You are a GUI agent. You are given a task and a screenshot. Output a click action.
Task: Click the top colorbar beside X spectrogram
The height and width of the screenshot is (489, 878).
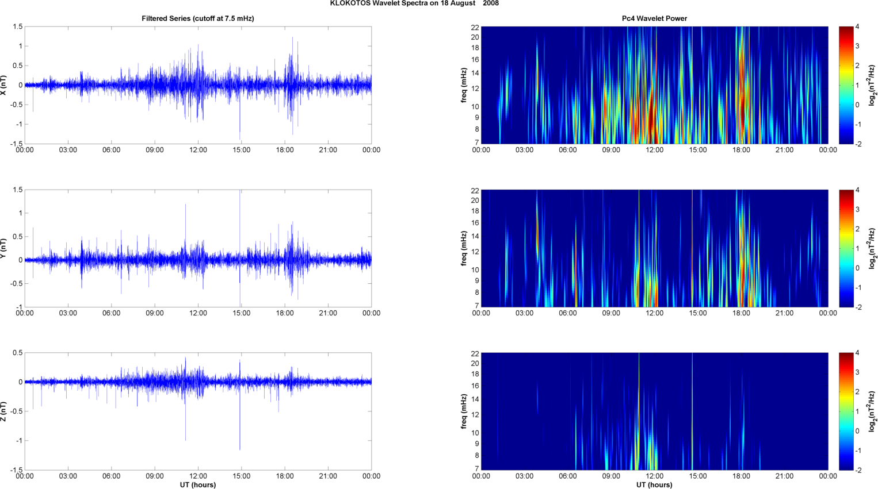(846, 85)
